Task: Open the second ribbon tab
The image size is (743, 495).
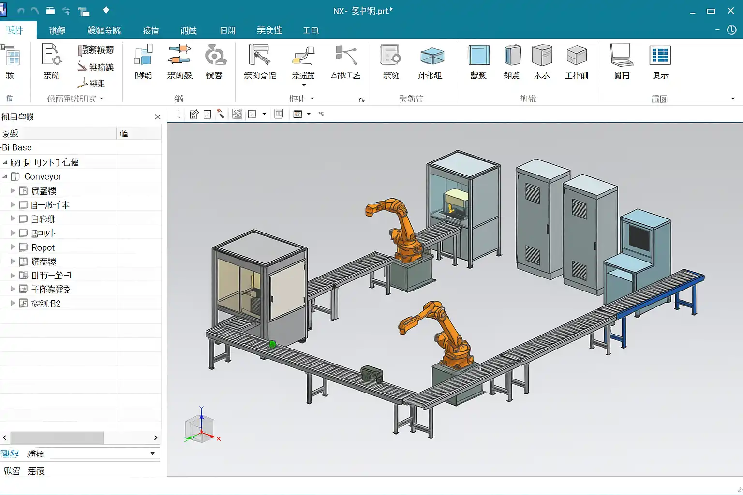Action: tap(57, 30)
